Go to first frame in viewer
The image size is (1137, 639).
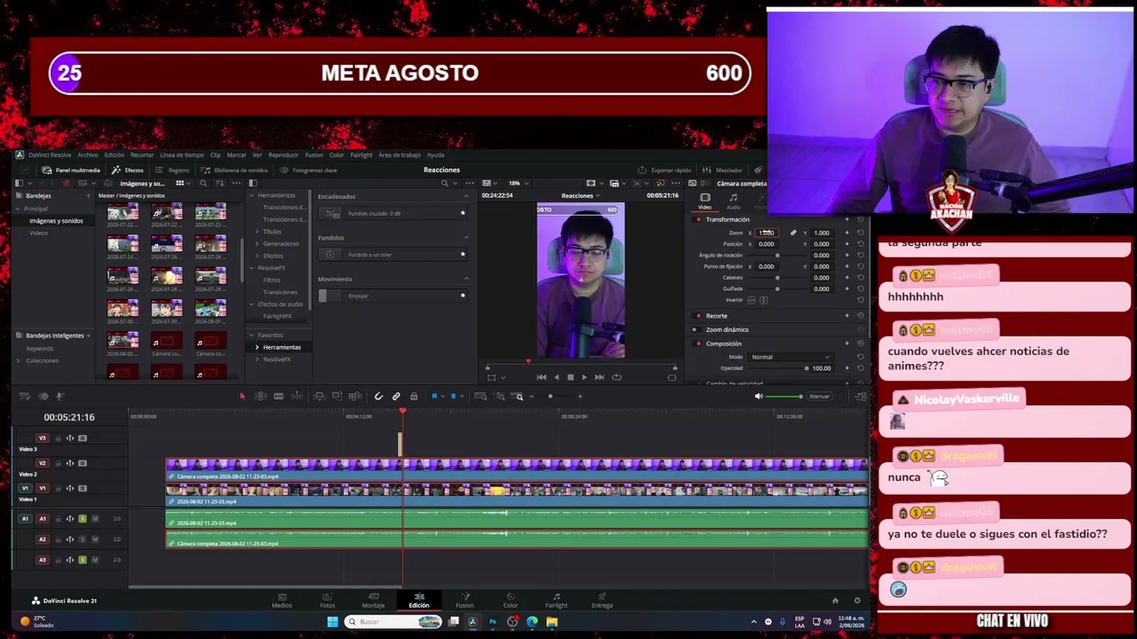[541, 377]
